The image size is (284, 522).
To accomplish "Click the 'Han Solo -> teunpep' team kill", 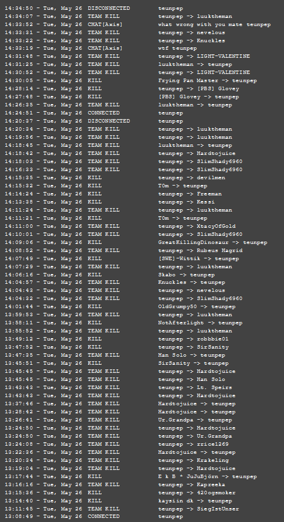I will 115,355.
